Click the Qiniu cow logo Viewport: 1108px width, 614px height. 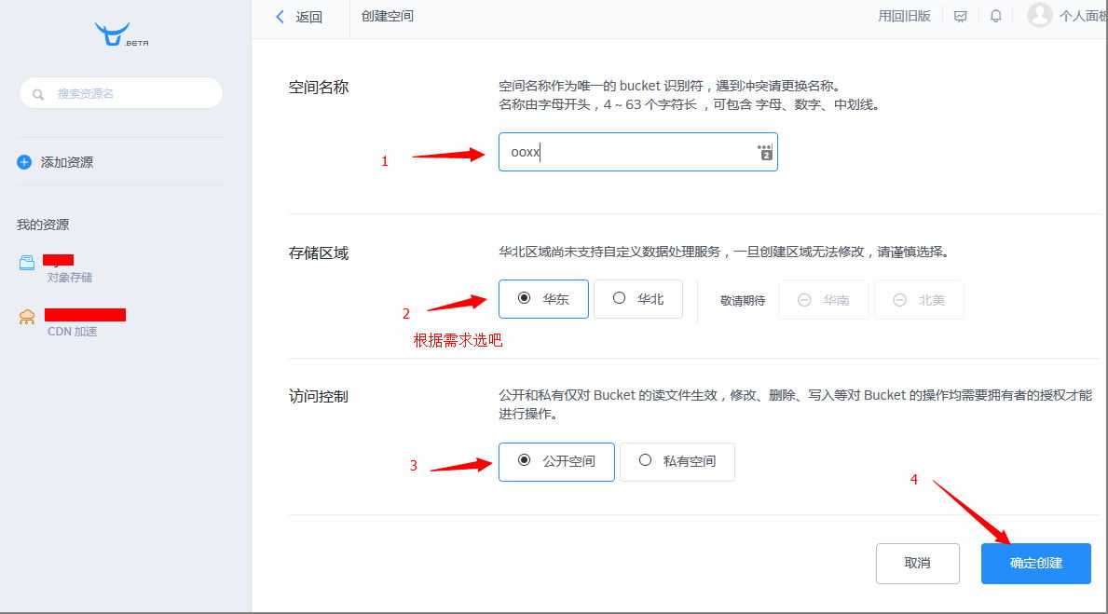point(114,33)
